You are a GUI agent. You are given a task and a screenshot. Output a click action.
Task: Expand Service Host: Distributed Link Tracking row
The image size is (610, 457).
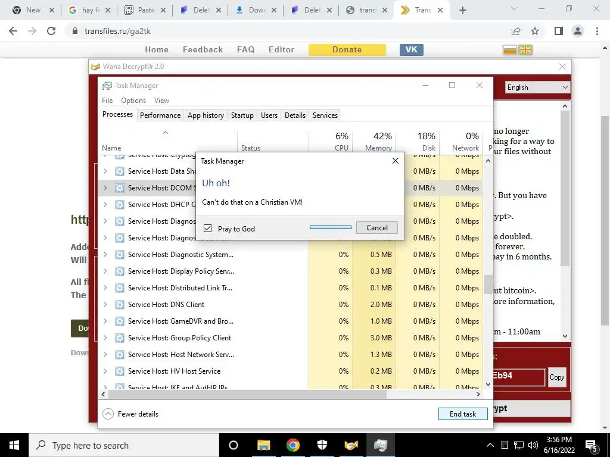pos(105,288)
